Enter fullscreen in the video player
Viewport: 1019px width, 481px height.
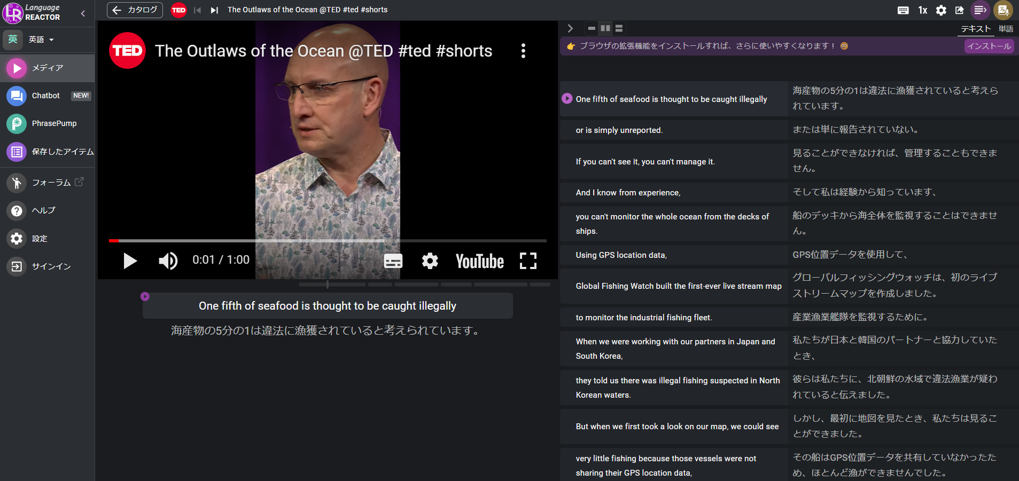pos(528,261)
